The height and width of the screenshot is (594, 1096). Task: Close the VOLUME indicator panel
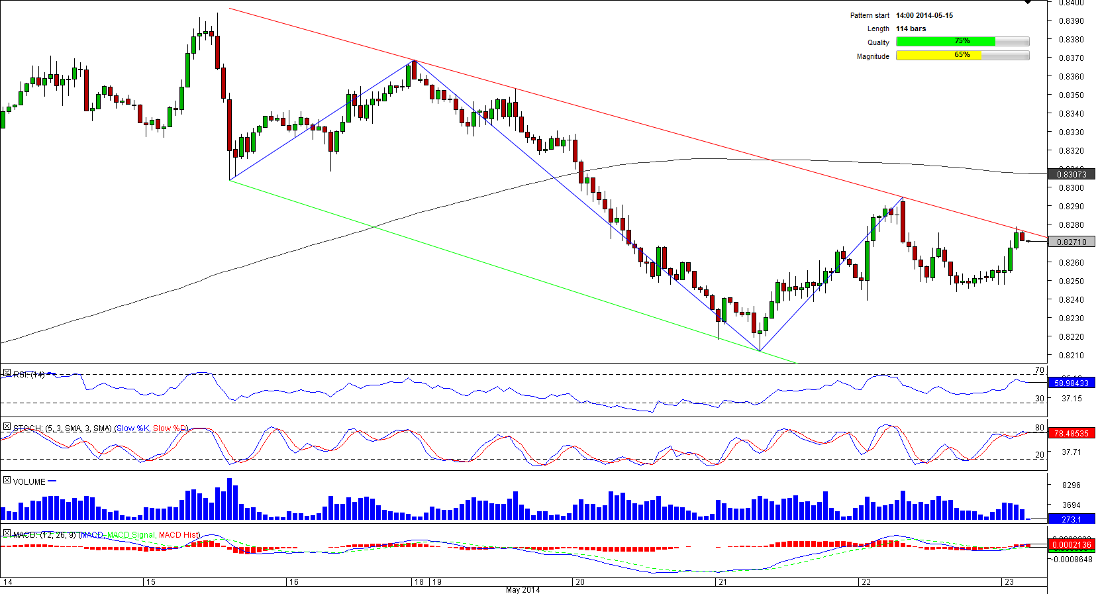pyautogui.click(x=7, y=481)
